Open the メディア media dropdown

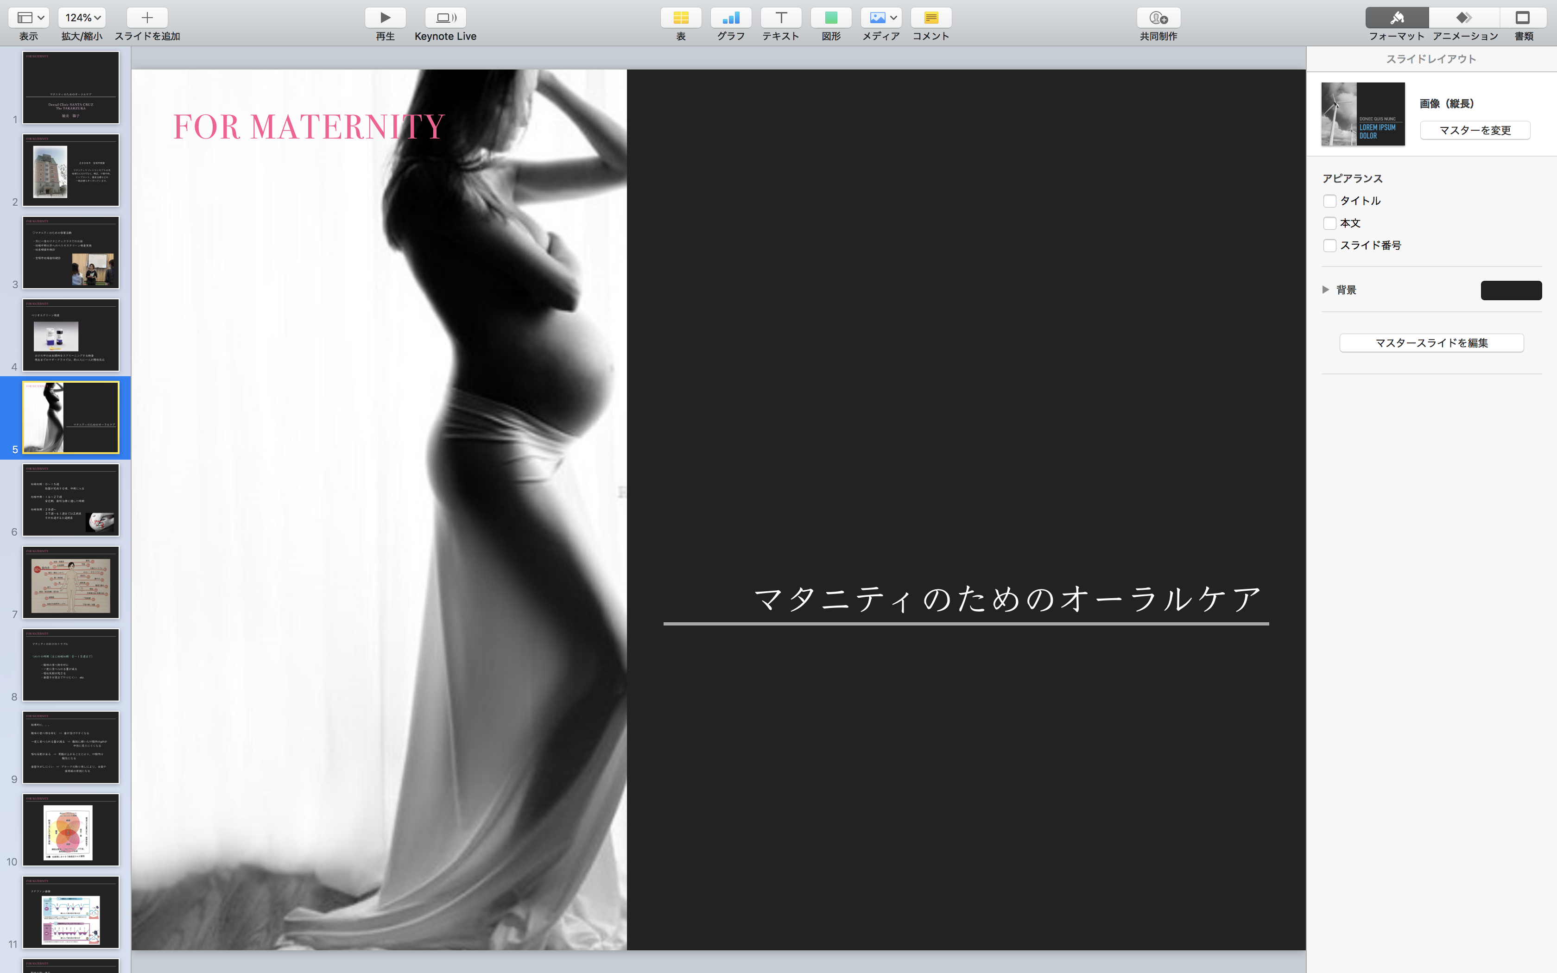pyautogui.click(x=881, y=18)
